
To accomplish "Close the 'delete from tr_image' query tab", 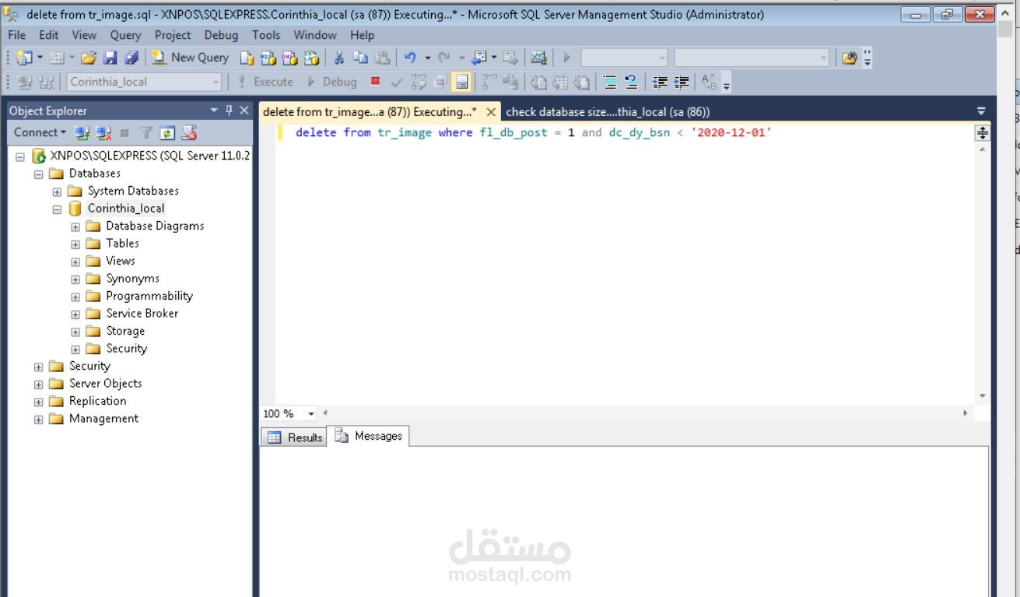I will click(491, 112).
